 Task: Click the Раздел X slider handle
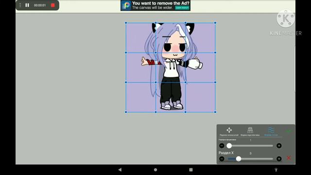click(239, 159)
